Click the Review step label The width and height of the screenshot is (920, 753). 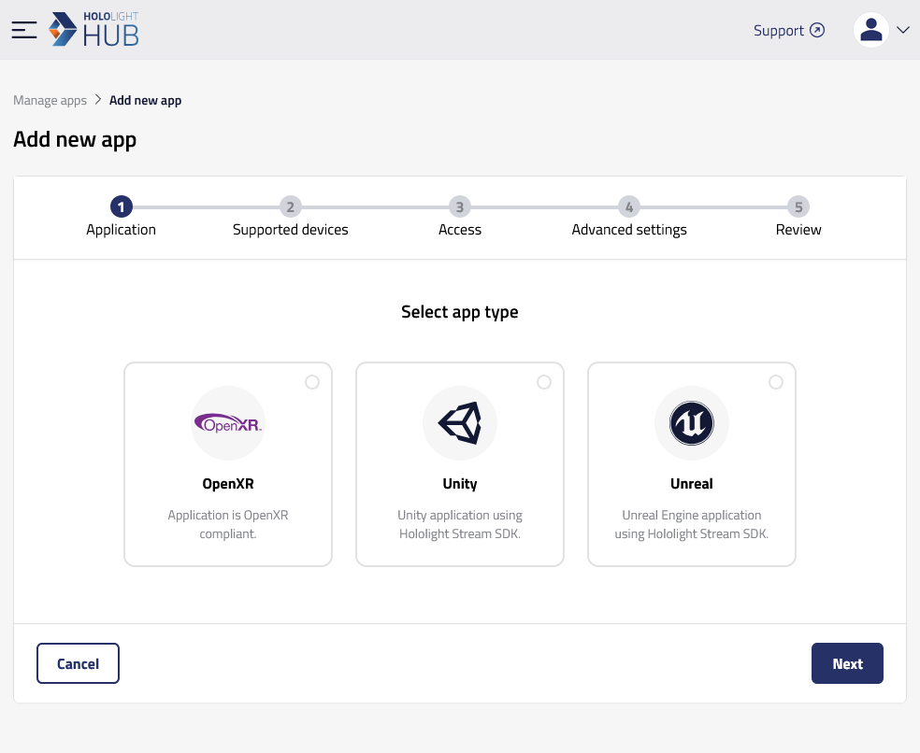pyautogui.click(x=798, y=230)
